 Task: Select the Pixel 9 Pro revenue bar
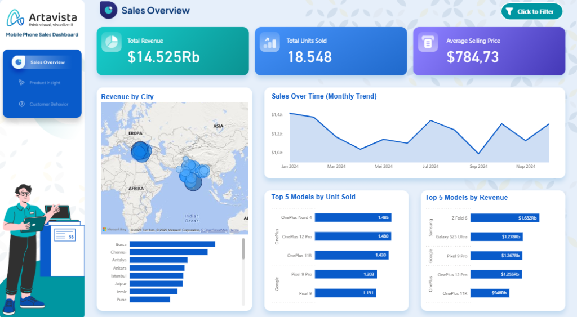coord(496,255)
